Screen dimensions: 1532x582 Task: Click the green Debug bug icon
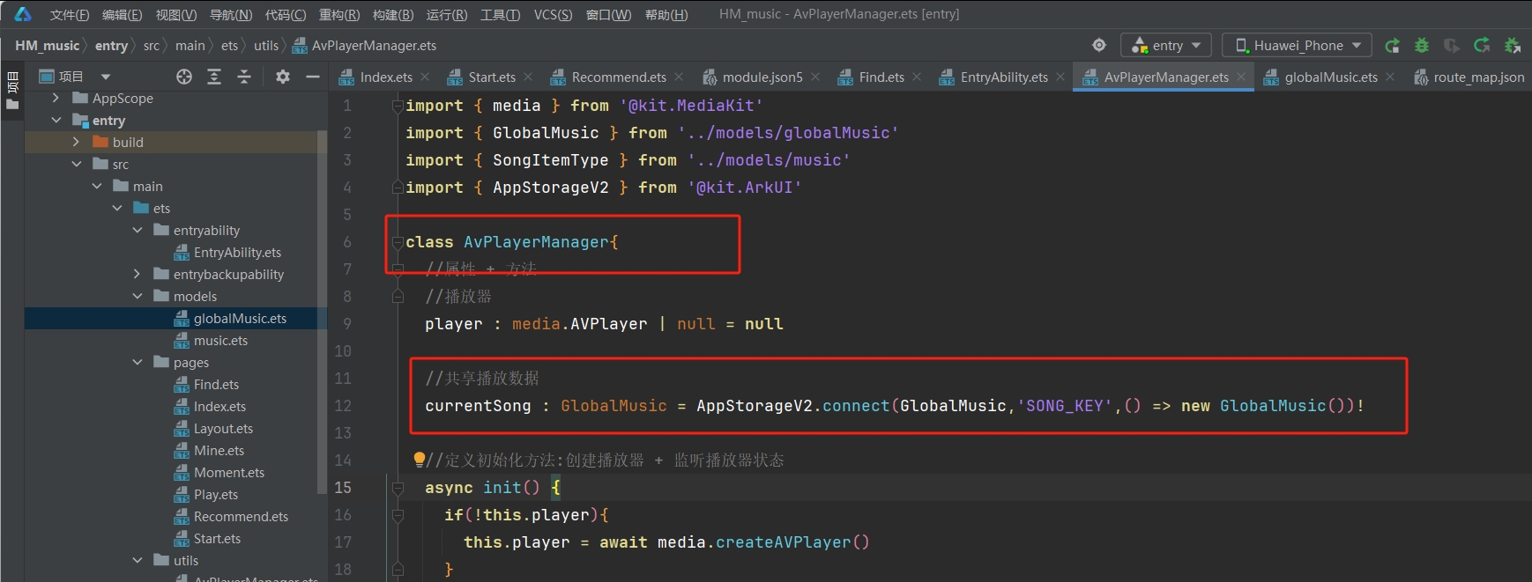(x=1422, y=46)
